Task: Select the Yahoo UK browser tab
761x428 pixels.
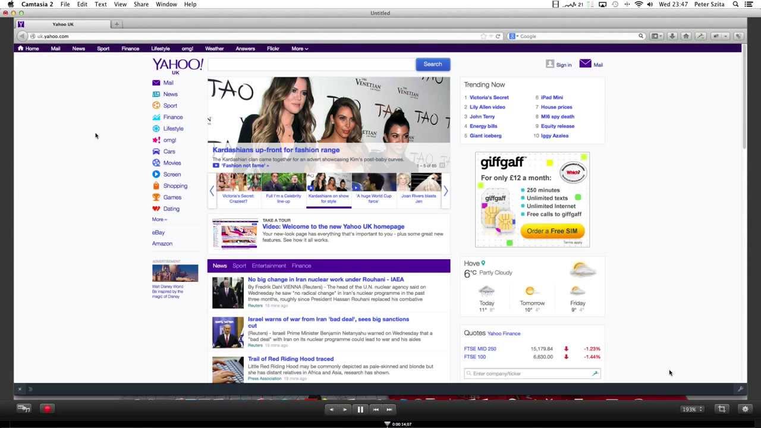Action: click(63, 24)
